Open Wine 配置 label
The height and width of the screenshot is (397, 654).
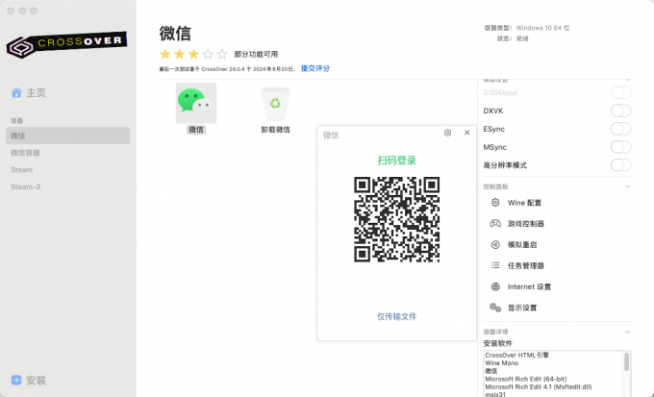click(x=524, y=203)
